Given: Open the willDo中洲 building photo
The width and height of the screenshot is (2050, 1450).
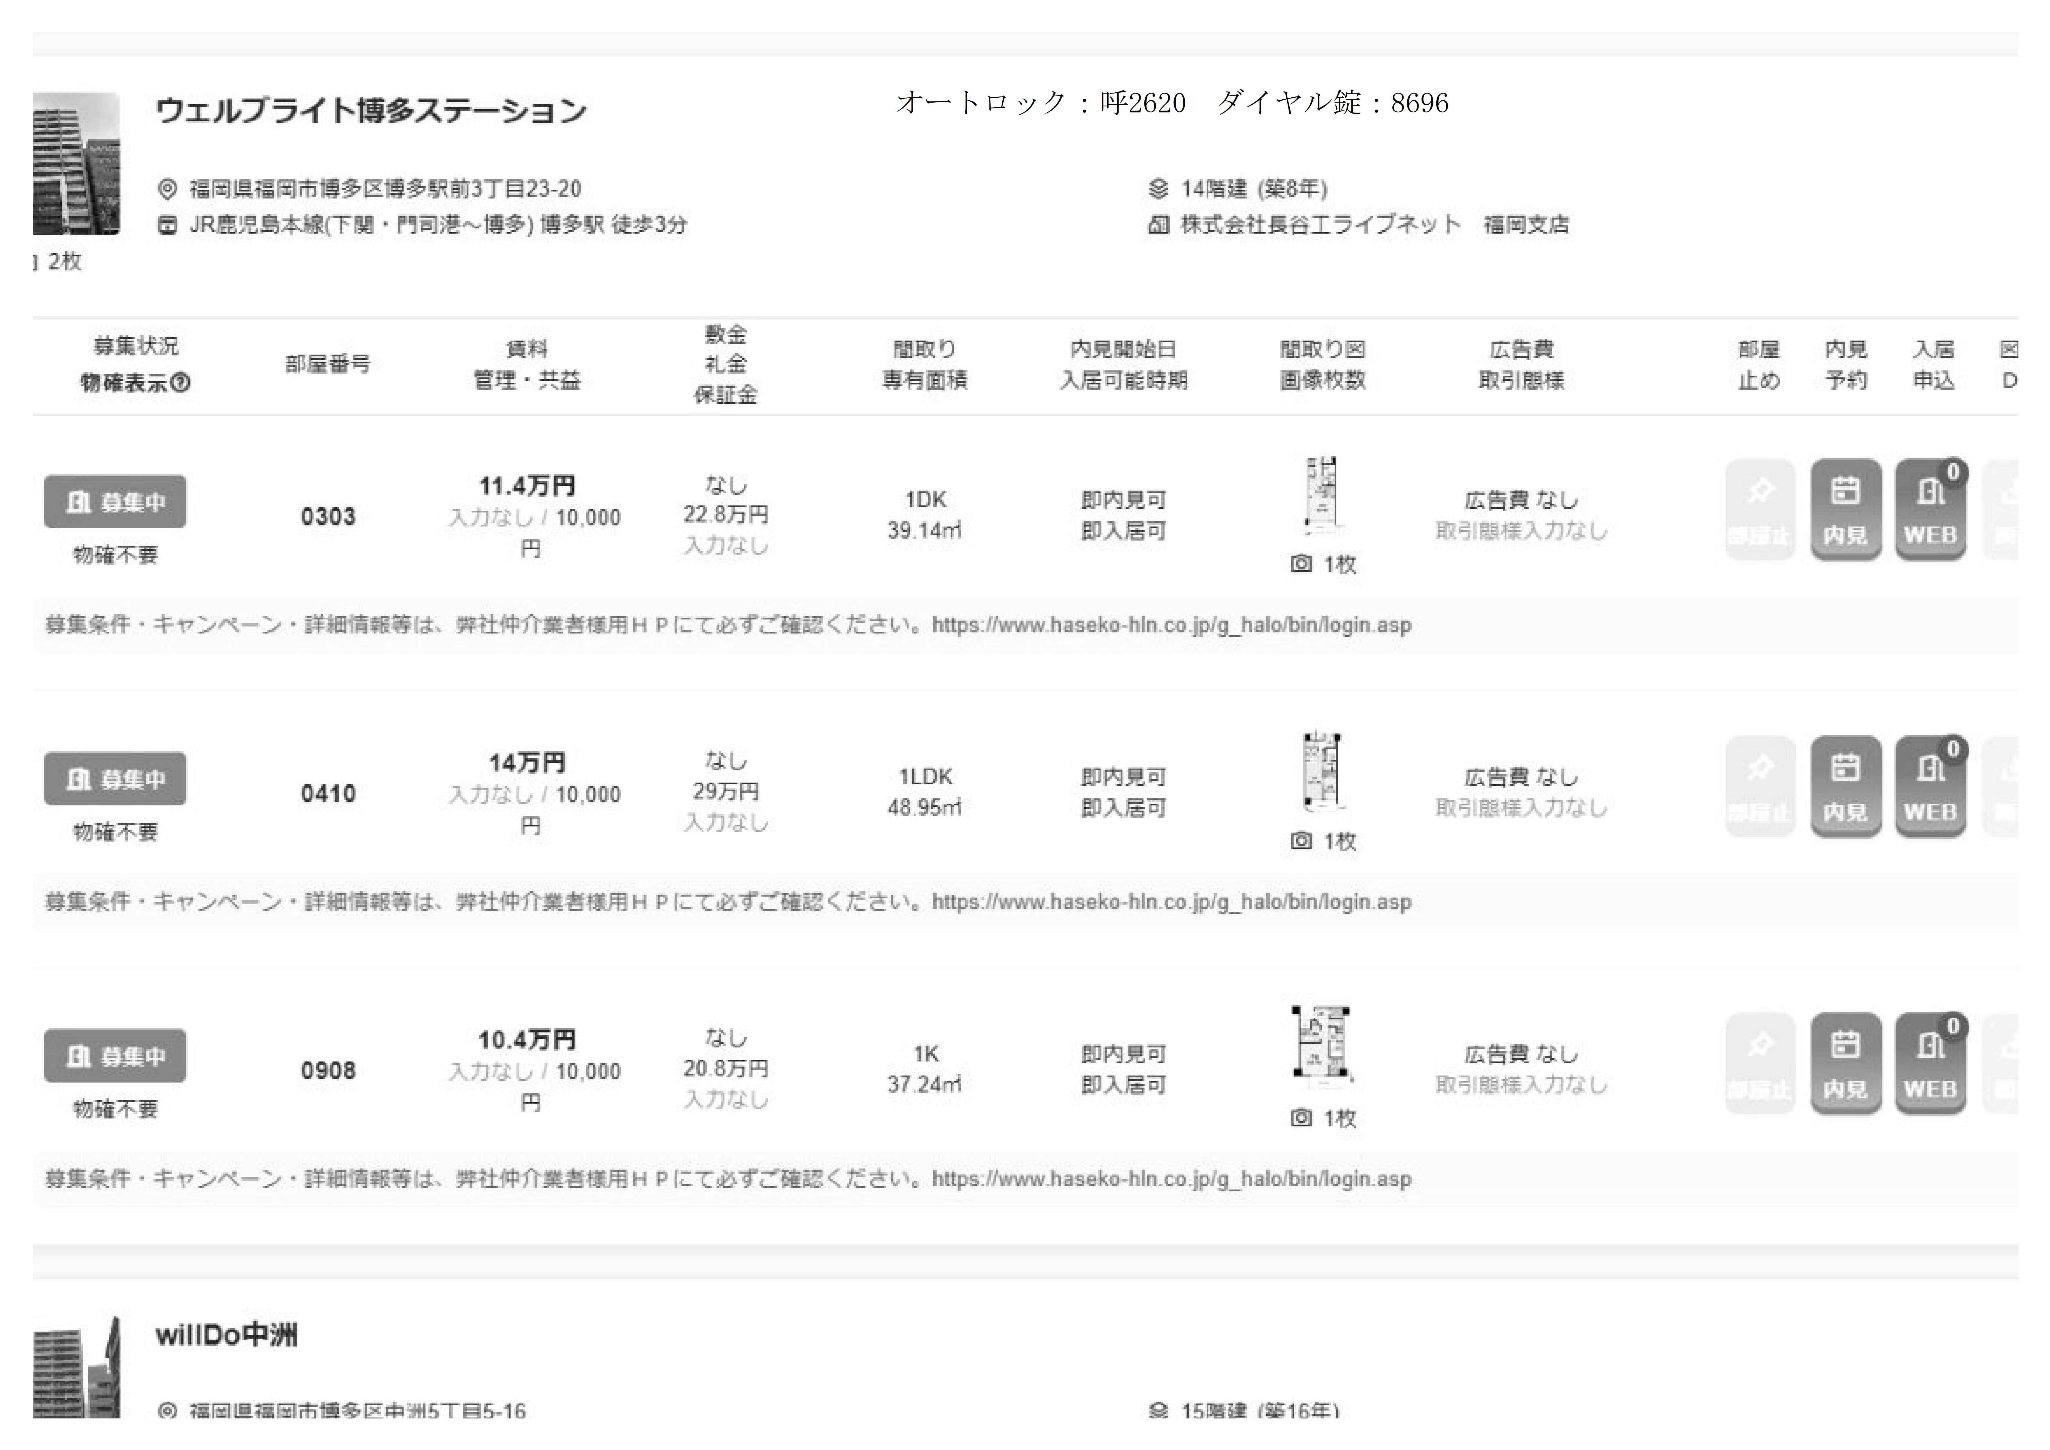Looking at the screenshot, I should [x=76, y=1367].
